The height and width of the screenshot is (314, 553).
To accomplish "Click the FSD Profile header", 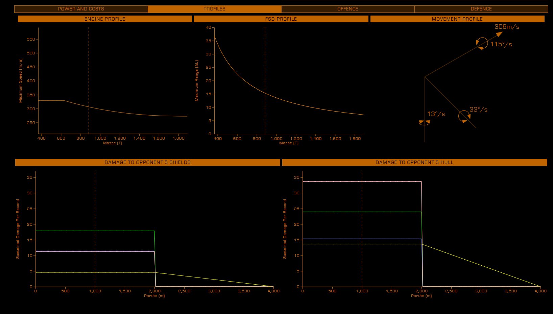I will click(281, 19).
